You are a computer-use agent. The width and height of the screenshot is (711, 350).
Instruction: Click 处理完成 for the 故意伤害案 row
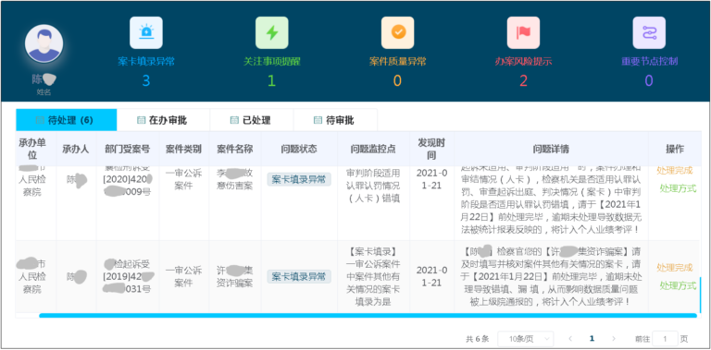coord(675,170)
